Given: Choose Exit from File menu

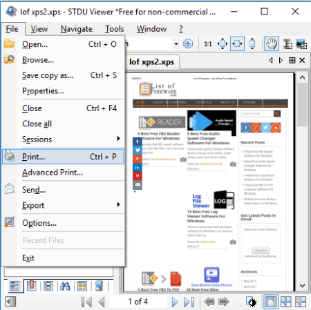Looking at the screenshot, I should coord(64,258).
